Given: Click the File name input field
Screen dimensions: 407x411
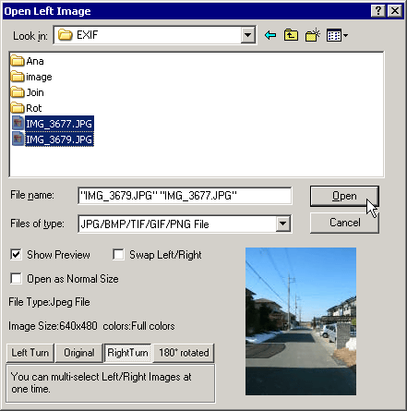Looking at the screenshot, I should click(x=185, y=196).
